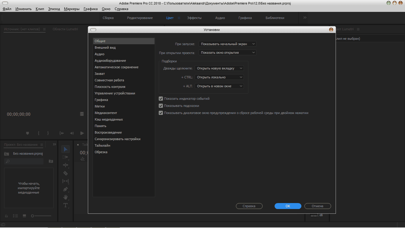
Task: Activate the Pen tool
Action: tap(66, 189)
